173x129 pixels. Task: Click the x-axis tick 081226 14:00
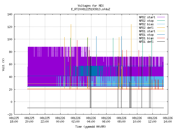click(x=168, y=120)
